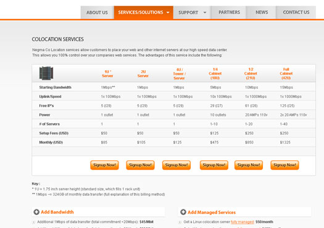Click the 'Starting Bandwidth' row label
This screenshot has height=228, width=324.
55,88
